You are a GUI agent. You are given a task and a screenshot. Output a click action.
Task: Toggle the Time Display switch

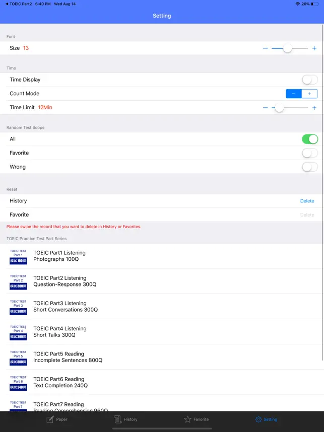(310, 80)
